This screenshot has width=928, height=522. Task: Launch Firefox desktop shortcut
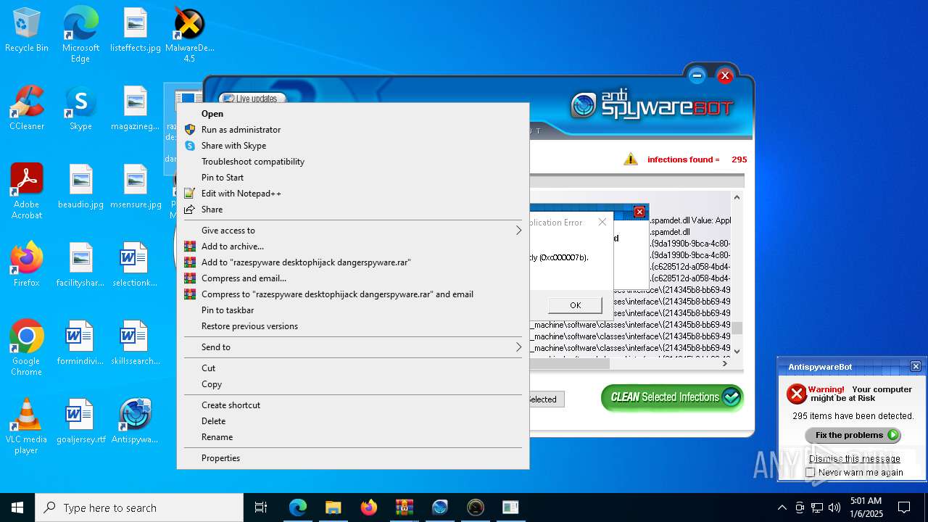tap(27, 265)
